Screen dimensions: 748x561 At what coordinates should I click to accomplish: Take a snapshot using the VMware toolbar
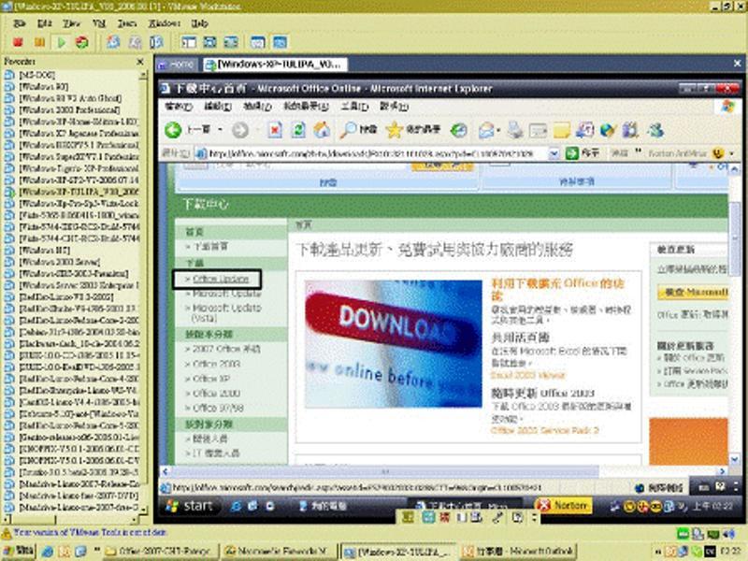[x=113, y=42]
